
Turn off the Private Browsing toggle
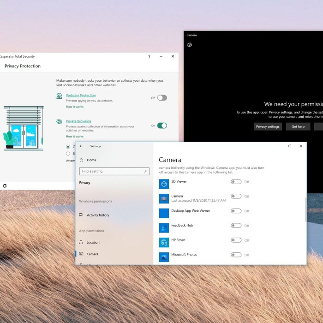pyautogui.click(x=161, y=126)
